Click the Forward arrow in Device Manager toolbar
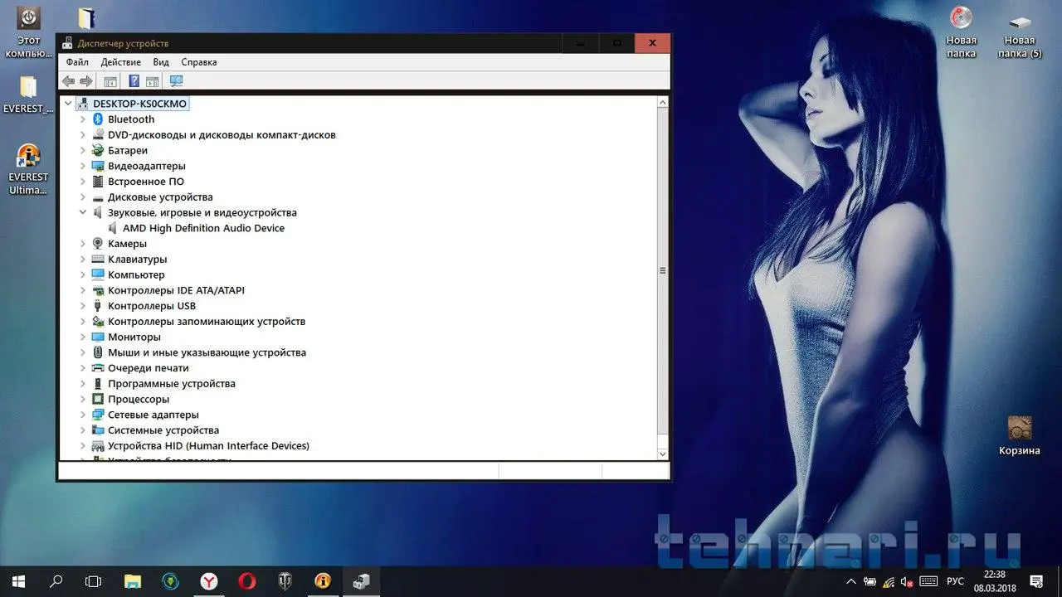 pos(85,81)
